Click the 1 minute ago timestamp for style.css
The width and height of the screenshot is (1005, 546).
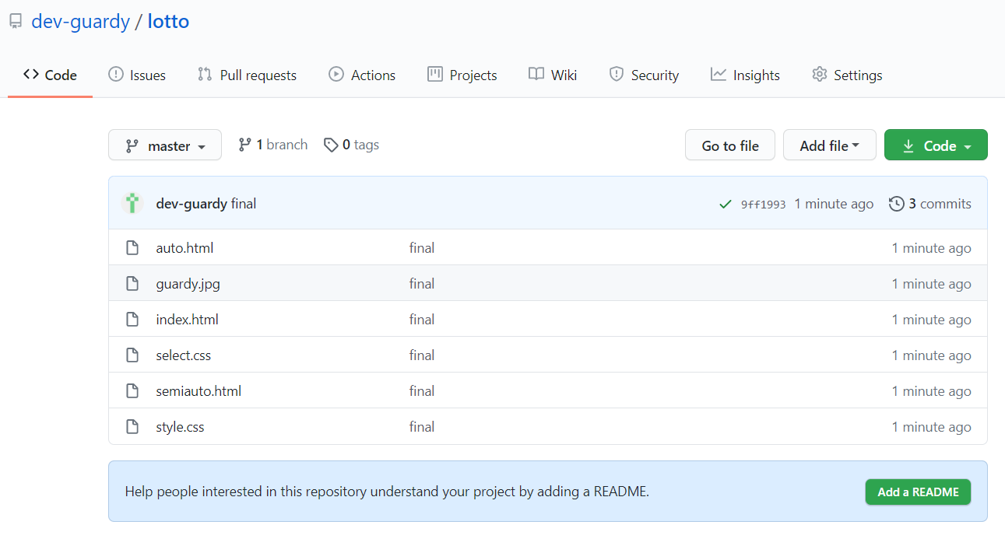(932, 427)
